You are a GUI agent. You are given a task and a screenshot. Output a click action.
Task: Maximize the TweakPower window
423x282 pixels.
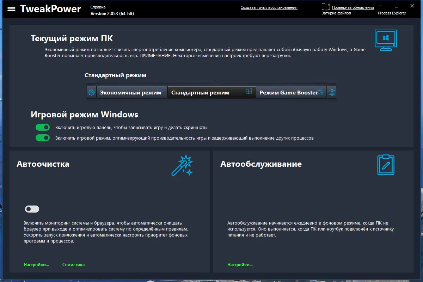click(x=397, y=6)
